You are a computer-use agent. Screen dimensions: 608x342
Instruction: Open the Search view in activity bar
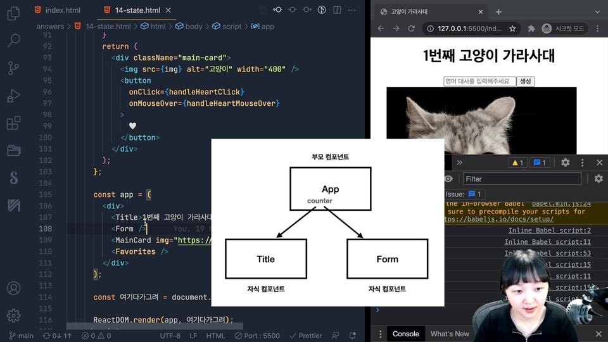click(13, 41)
